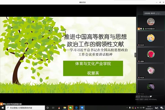This screenshot has height=110, width=165.
Task: Open File Explorer from the taskbar
Action: (x=65, y=108)
